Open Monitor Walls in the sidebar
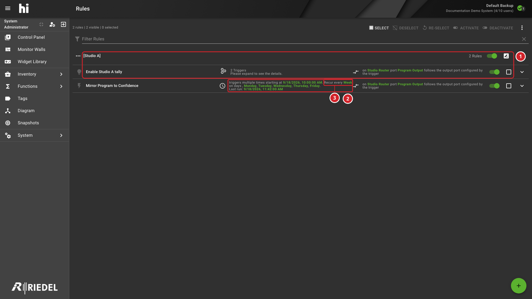The width and height of the screenshot is (532, 299). click(x=35, y=50)
